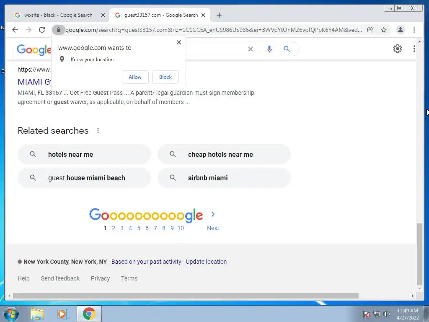Open the Terms footer link
Screen dimensions: 429x322
tap(129, 278)
